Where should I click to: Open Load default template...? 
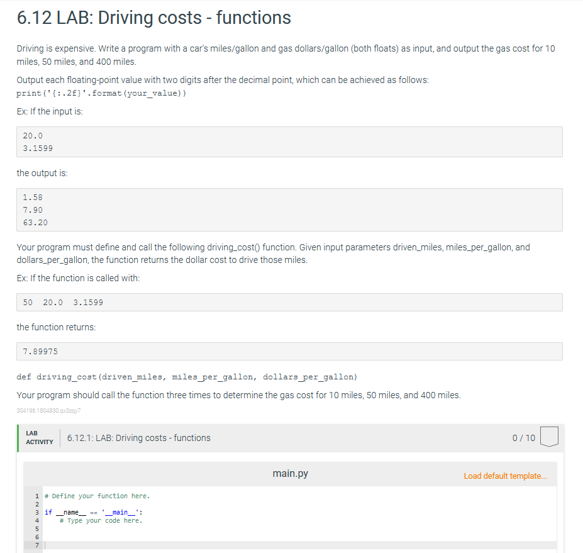[x=506, y=476]
